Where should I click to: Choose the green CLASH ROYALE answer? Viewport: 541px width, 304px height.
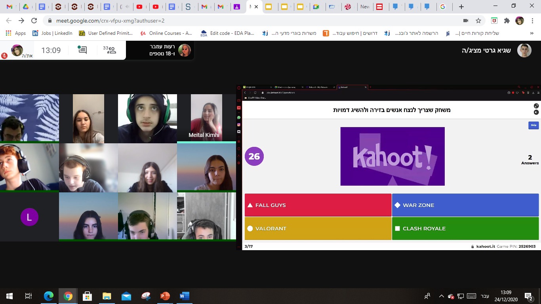(465, 228)
